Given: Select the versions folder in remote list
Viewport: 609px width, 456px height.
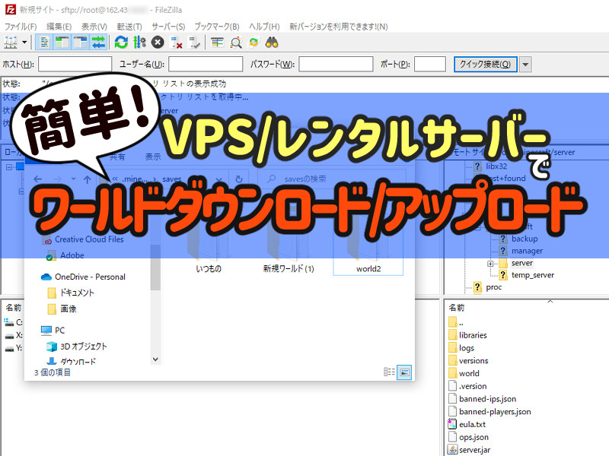Looking at the screenshot, I should [x=468, y=360].
